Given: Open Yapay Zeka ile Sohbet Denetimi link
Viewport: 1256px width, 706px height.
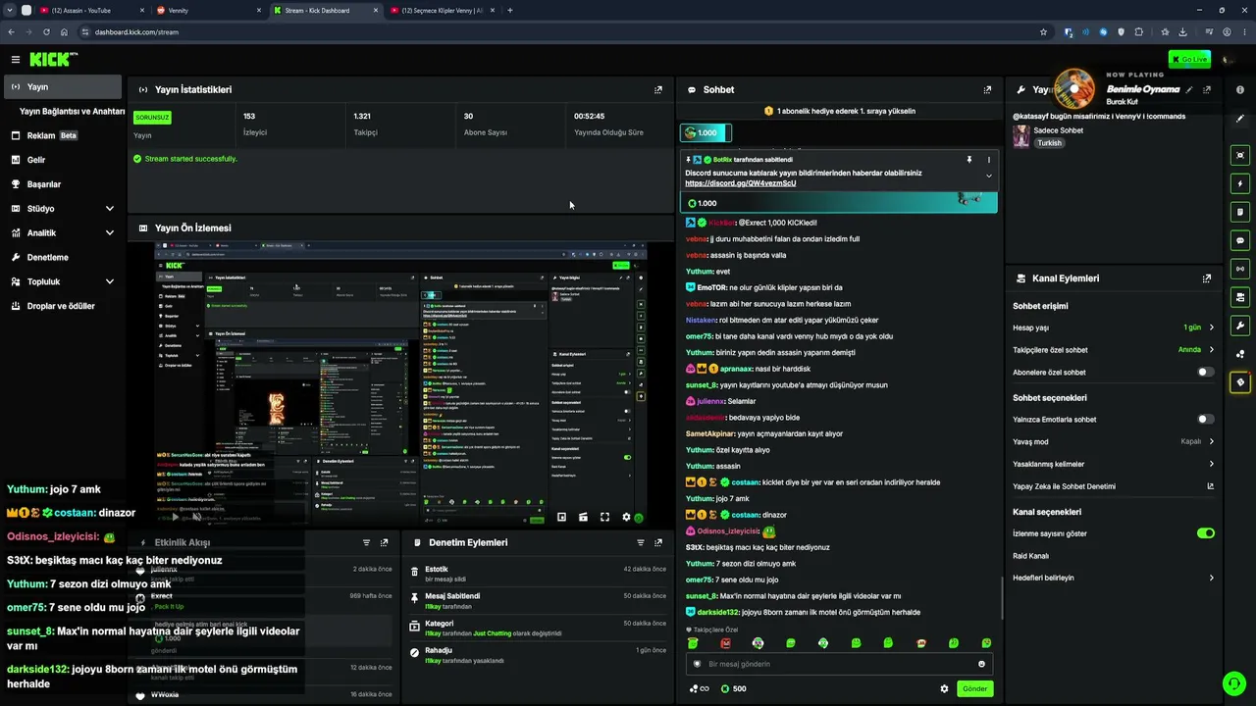Looking at the screenshot, I should coord(1114,486).
